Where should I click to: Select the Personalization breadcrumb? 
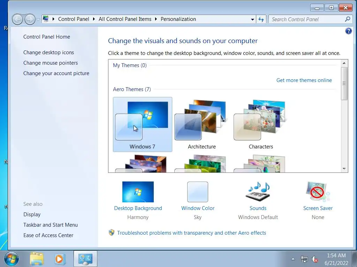click(178, 19)
